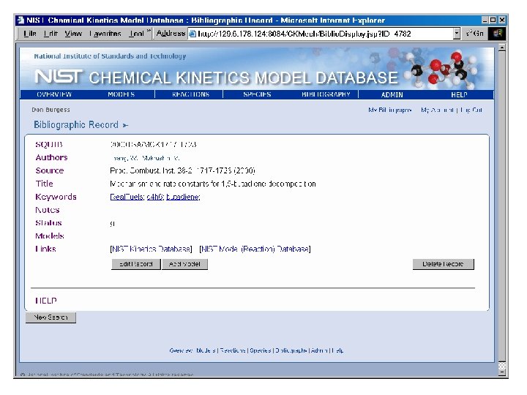Screen dimensions: 527x395
Task: Go to the Help tab
Action: [459, 94]
